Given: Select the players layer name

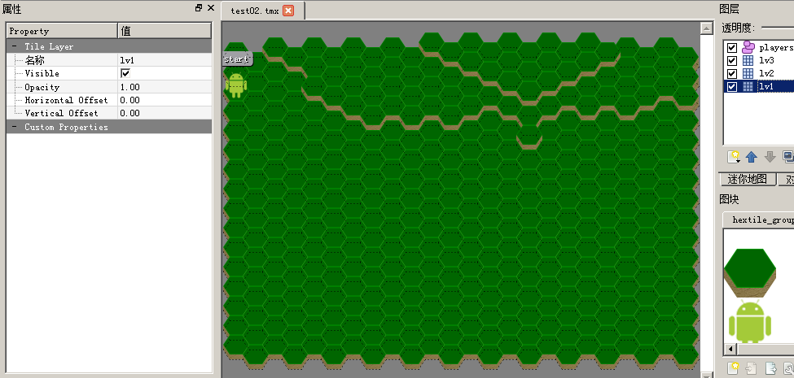Looking at the screenshot, I should [x=776, y=48].
